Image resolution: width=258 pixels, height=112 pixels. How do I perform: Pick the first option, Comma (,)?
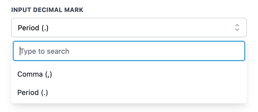[35, 74]
